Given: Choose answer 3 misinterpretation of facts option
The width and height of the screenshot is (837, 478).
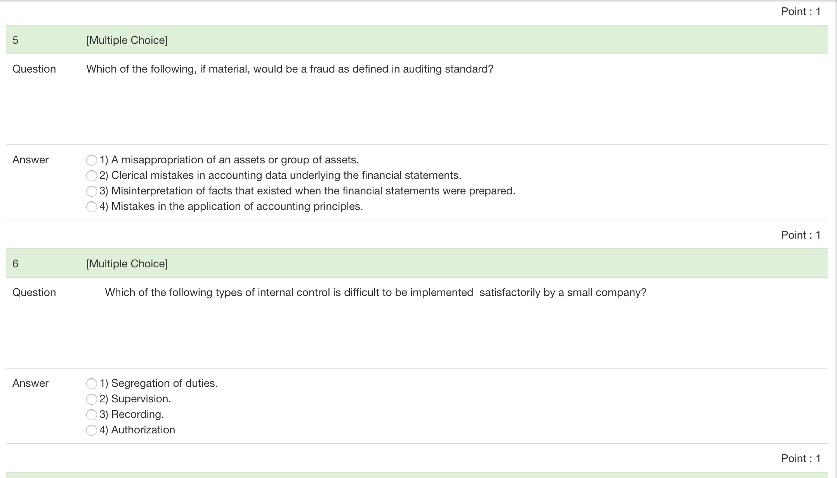Looking at the screenshot, I should point(92,191).
